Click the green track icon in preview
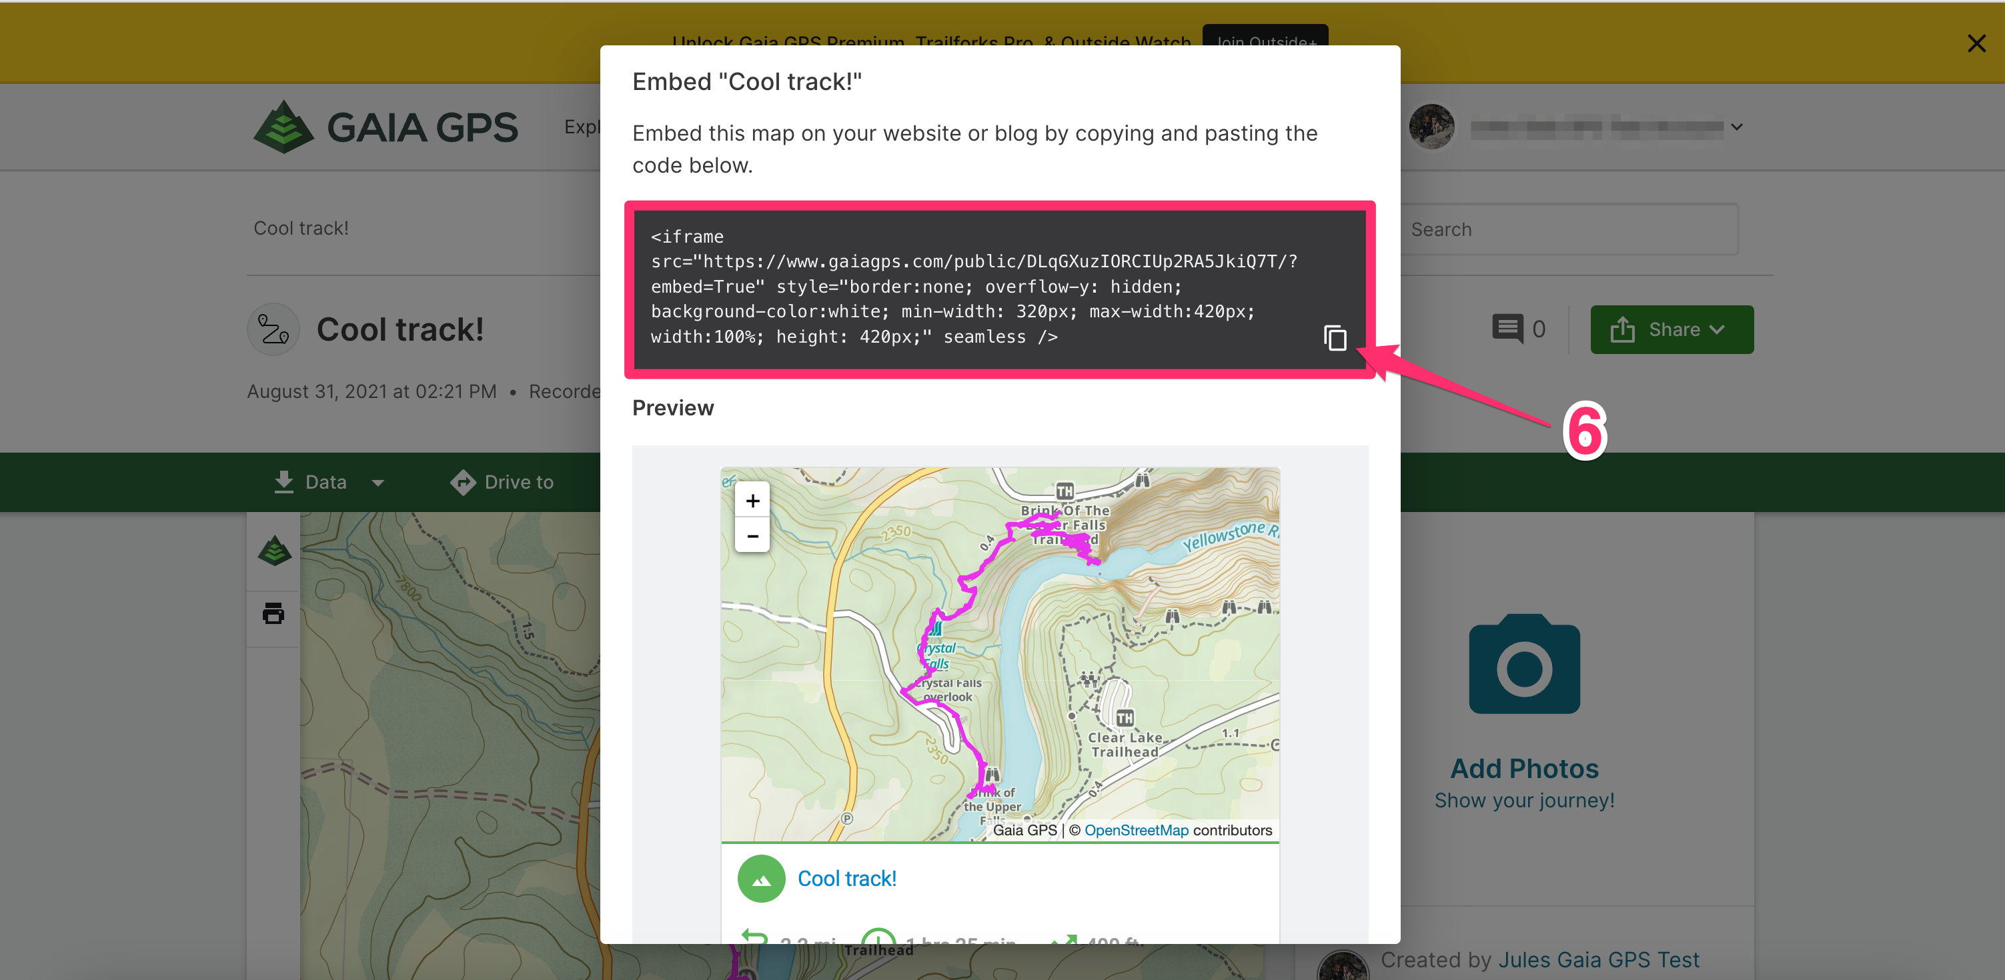Viewport: 2005px width, 980px height. (760, 878)
